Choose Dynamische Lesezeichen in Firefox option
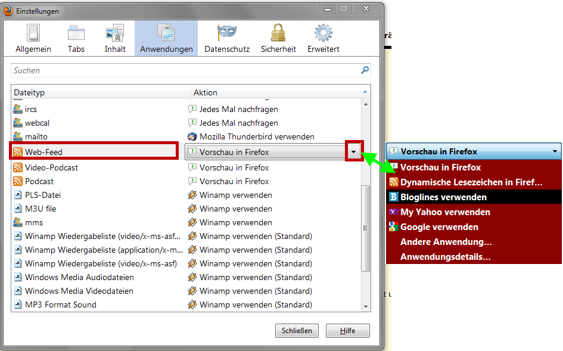The width and height of the screenshot is (563, 351). click(x=474, y=182)
